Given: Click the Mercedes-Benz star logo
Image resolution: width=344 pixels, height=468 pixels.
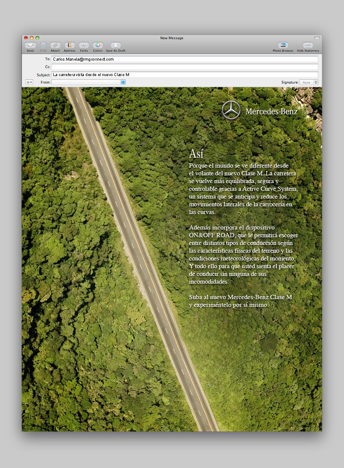Looking at the screenshot, I should (x=231, y=110).
